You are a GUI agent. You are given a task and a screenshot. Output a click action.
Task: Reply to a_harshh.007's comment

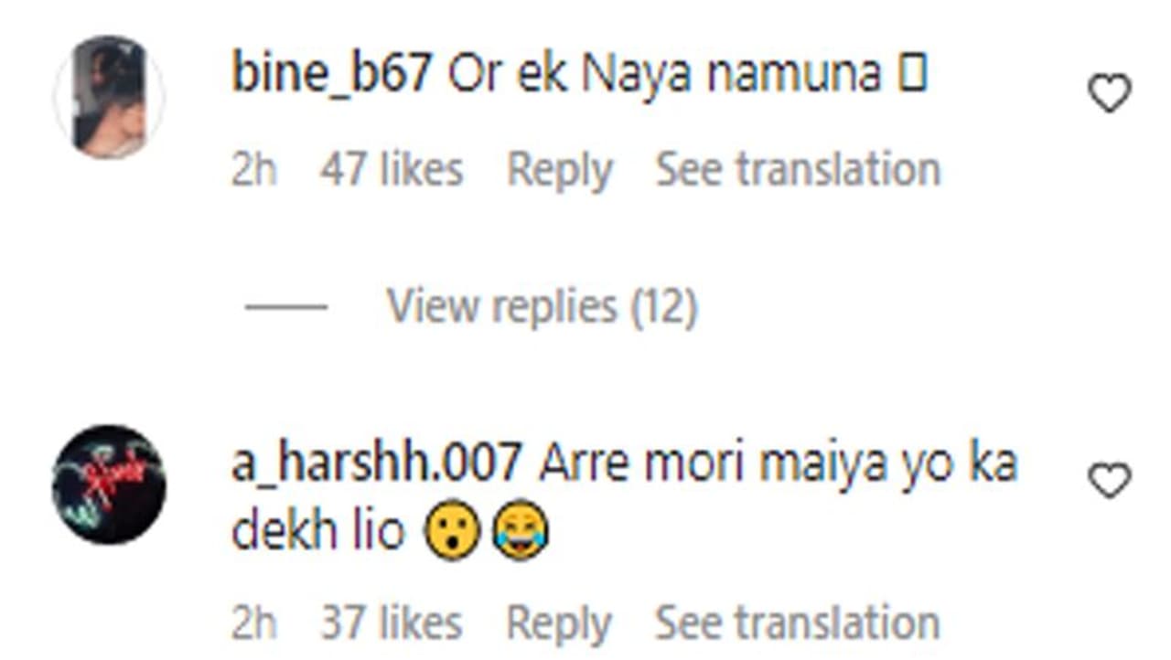click(x=559, y=623)
